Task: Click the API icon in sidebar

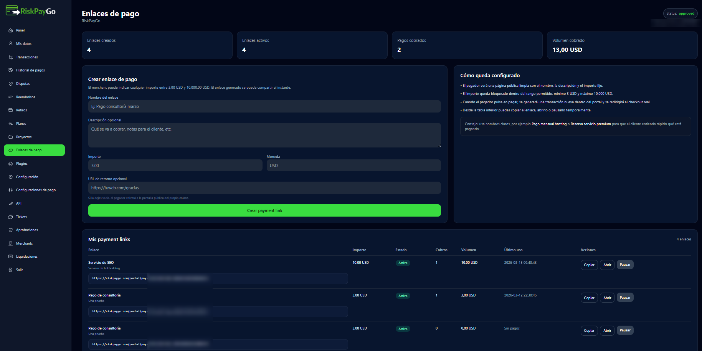Action: pos(11,204)
